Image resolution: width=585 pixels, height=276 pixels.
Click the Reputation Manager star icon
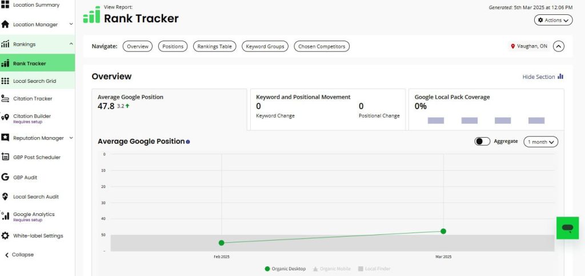coord(5,138)
